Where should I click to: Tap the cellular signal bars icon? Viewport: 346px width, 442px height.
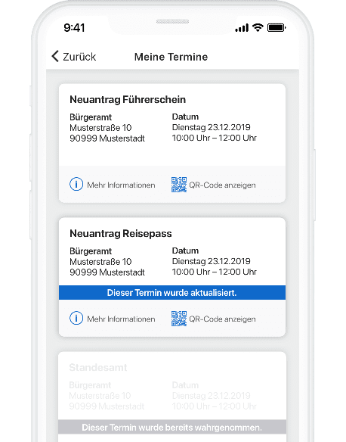[x=242, y=27]
